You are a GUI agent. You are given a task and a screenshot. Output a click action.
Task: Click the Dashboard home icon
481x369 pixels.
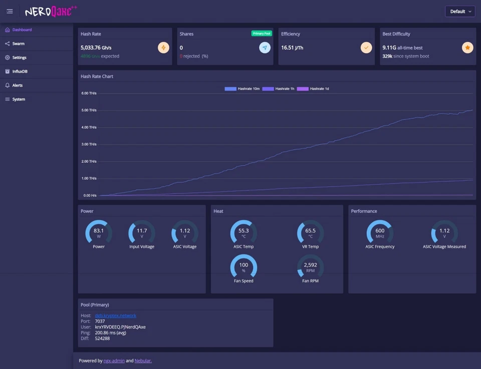click(8, 30)
